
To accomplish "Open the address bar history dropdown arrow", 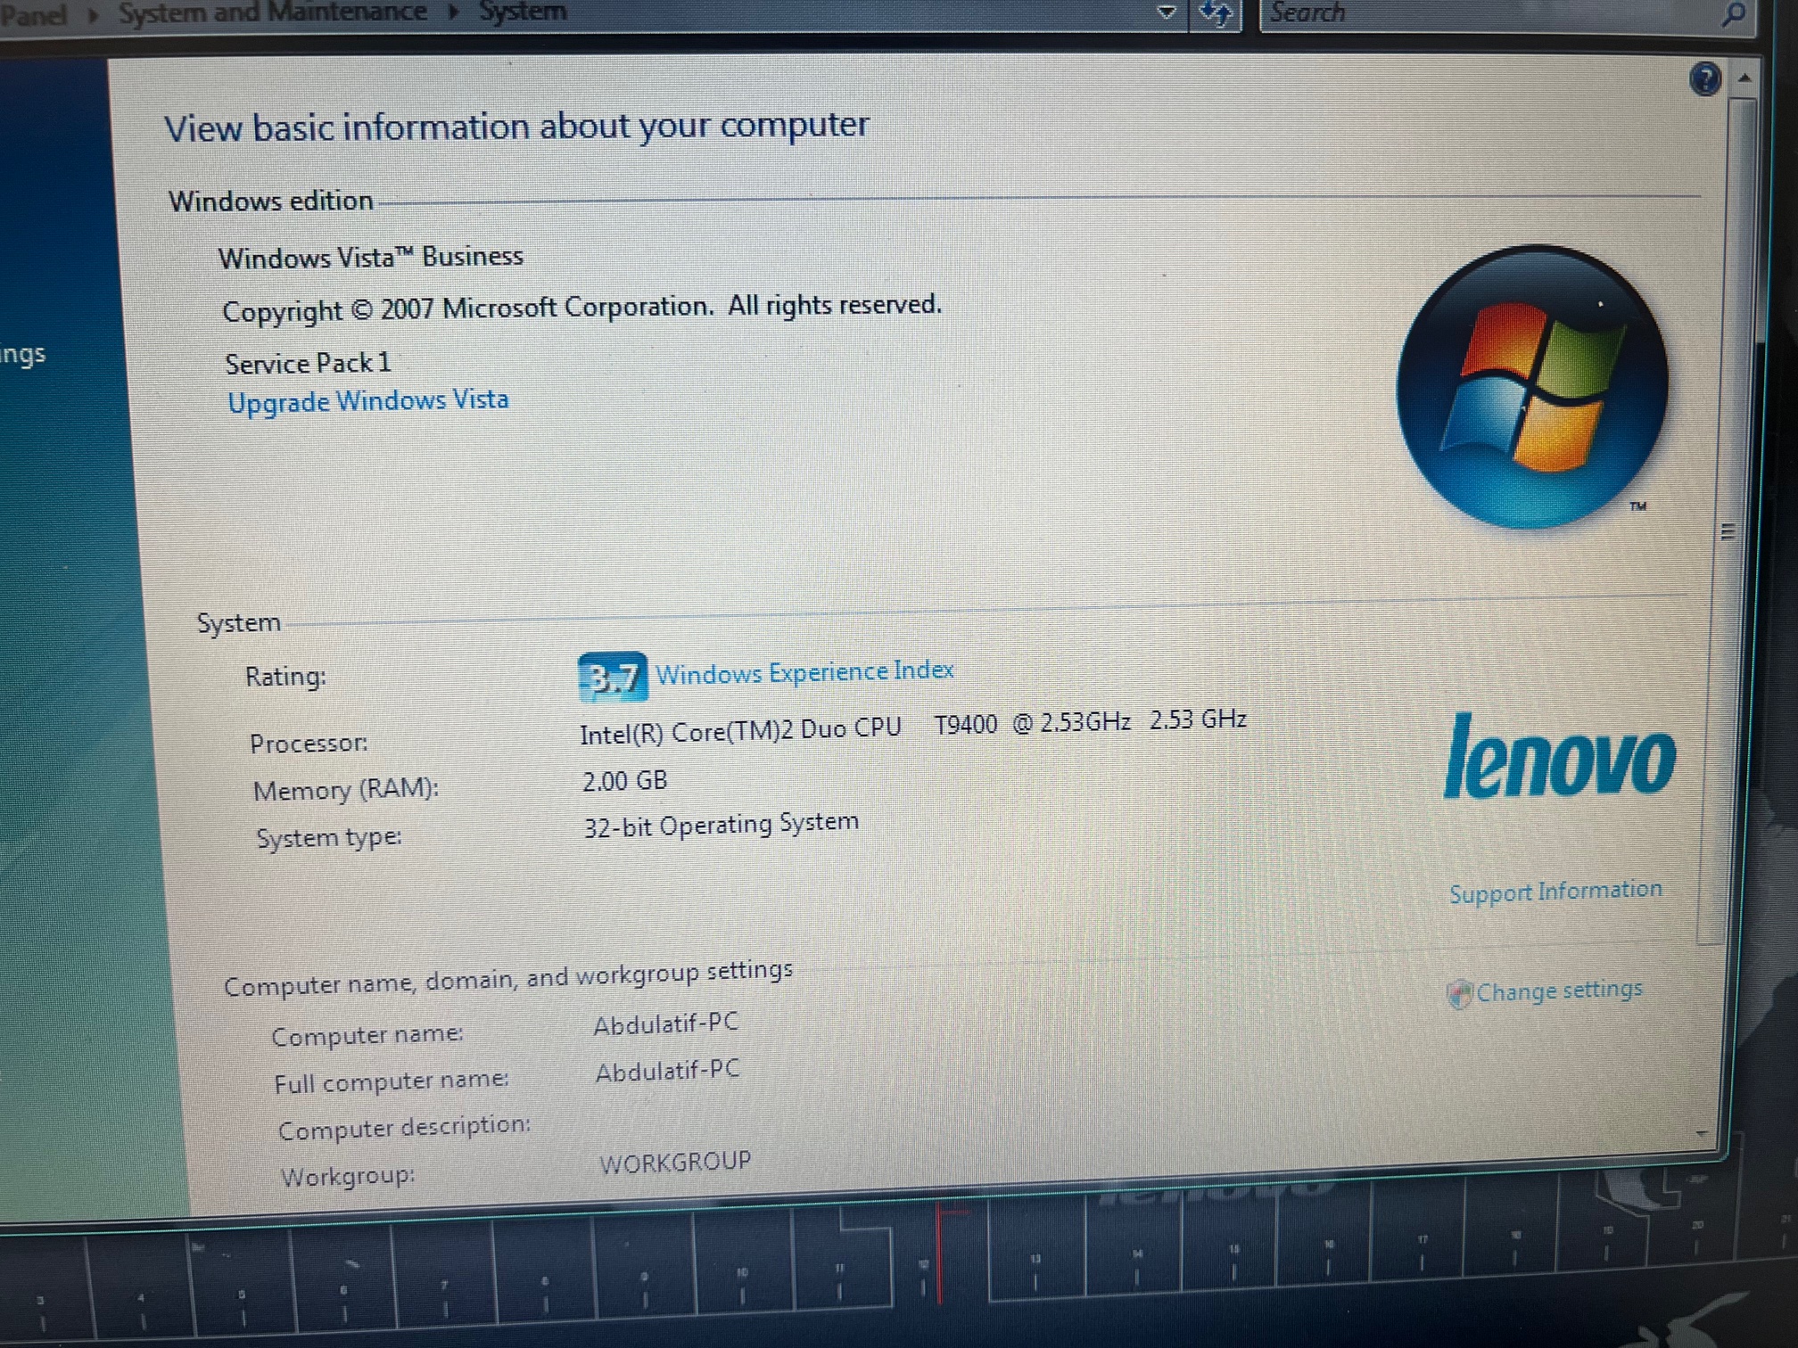I will coord(1166,12).
